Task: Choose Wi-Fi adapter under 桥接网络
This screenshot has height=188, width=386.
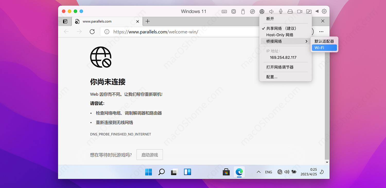Action: (x=319, y=48)
